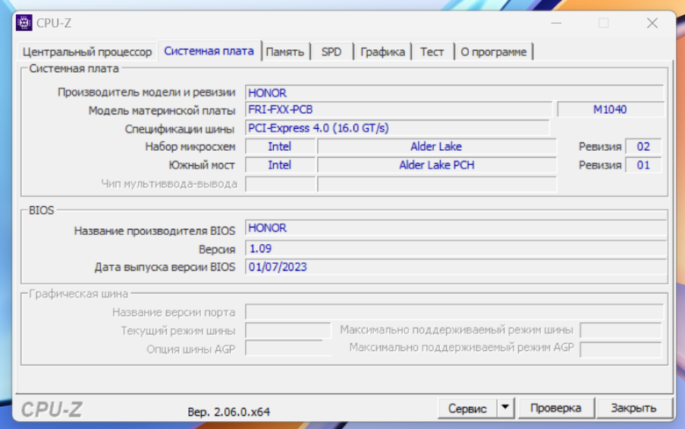
Task: Click the CPU-Z app icon in title bar
Action: (x=24, y=23)
